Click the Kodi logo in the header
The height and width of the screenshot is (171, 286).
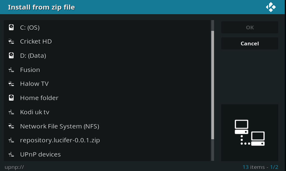271,7
